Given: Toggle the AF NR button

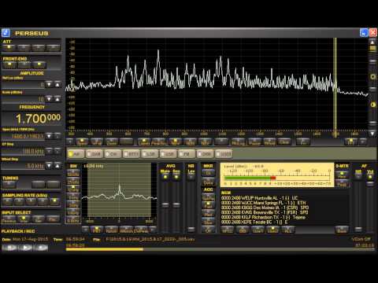Looking at the screenshot, I should (358, 177).
